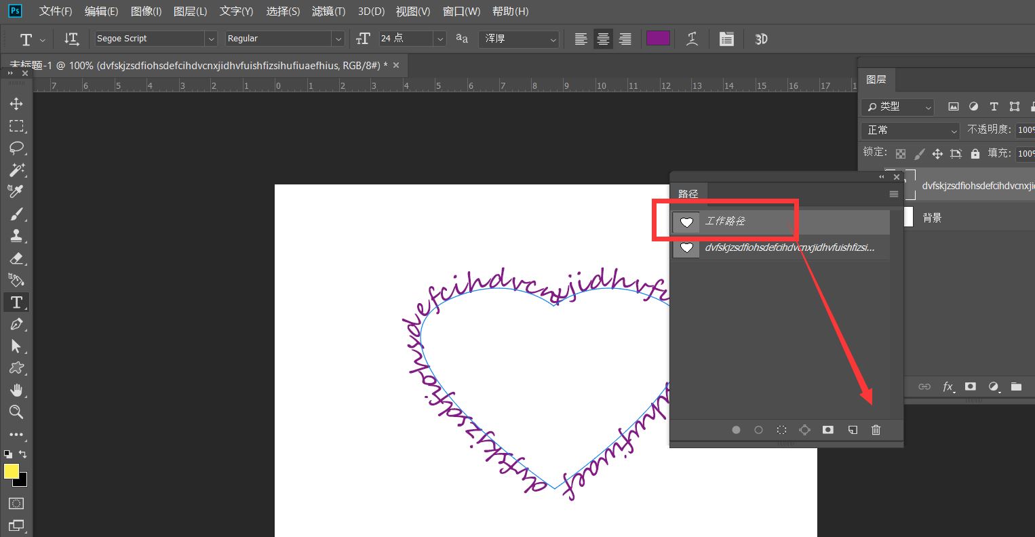
Task: Switch to the 路径 panel tab
Action: (x=688, y=194)
